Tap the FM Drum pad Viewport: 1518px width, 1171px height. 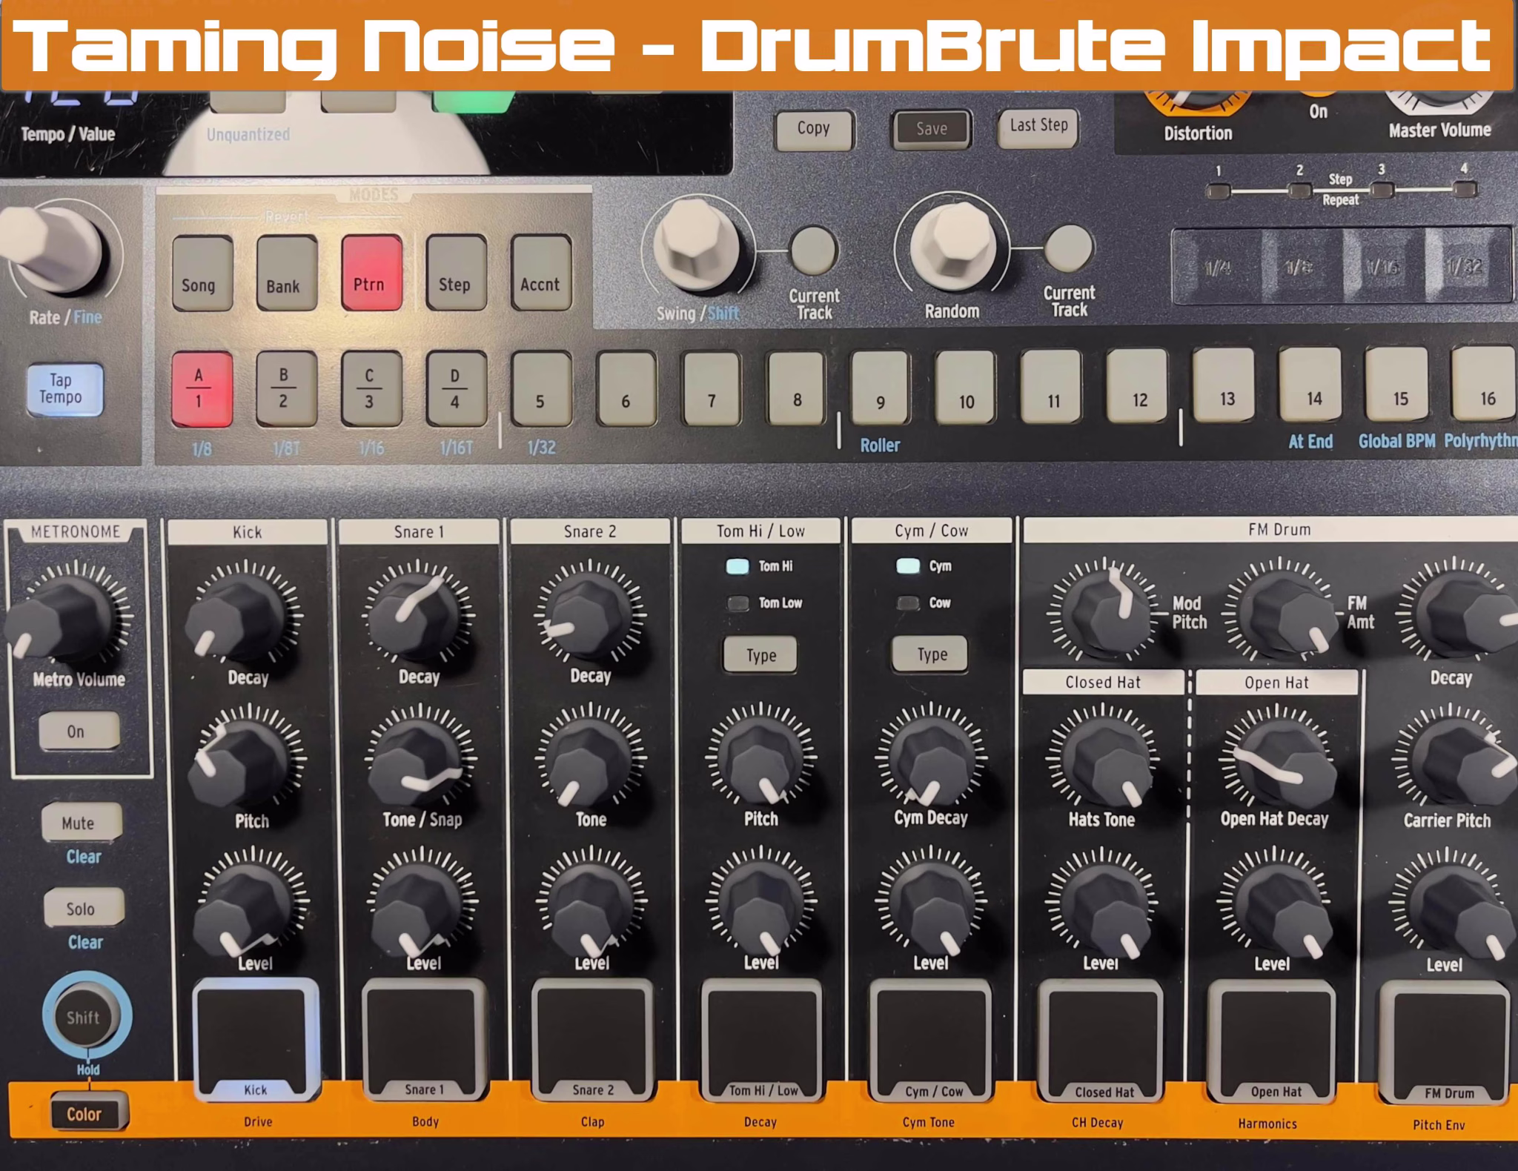[x=1445, y=1042]
